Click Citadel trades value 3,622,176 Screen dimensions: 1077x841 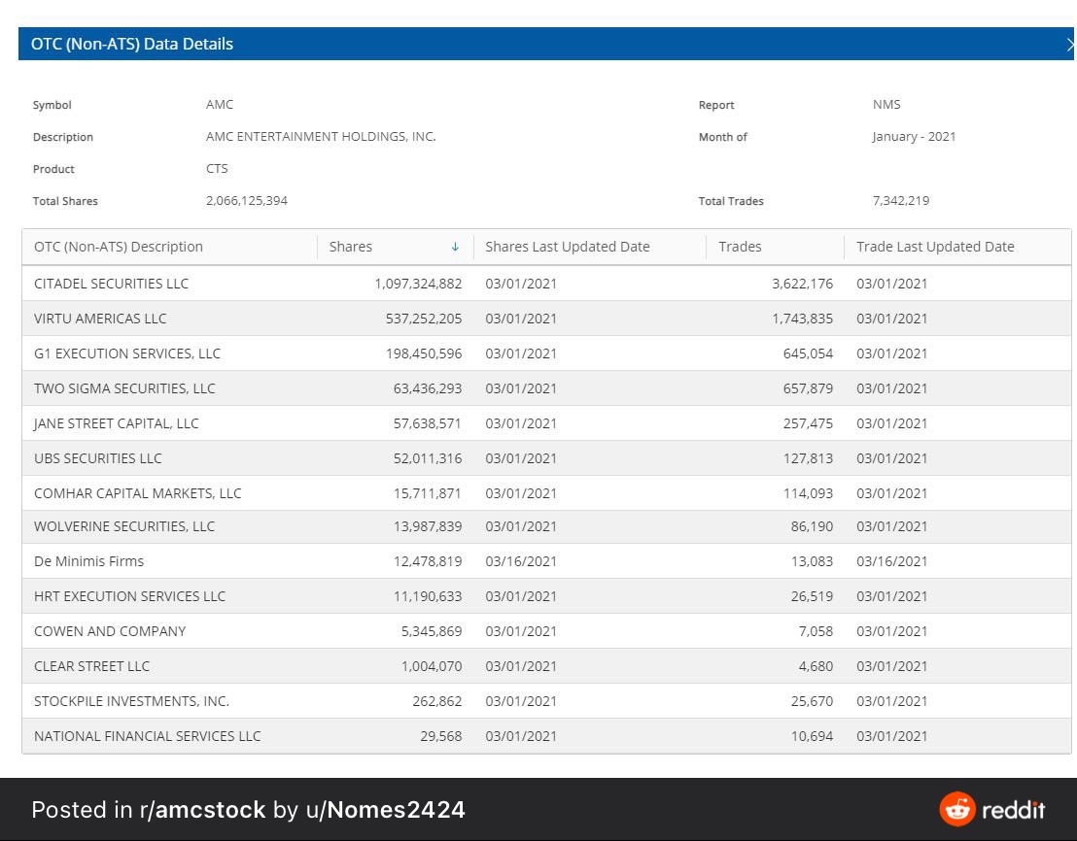pyautogui.click(x=802, y=284)
